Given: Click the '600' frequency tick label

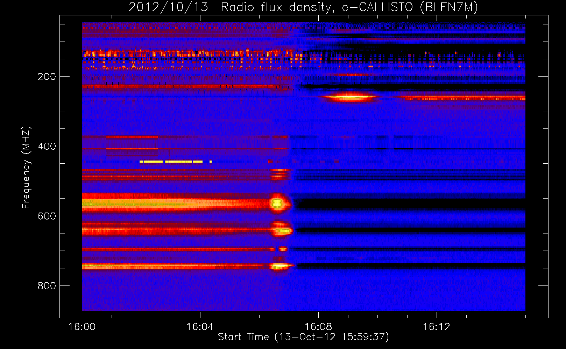Looking at the screenshot, I should [47, 216].
